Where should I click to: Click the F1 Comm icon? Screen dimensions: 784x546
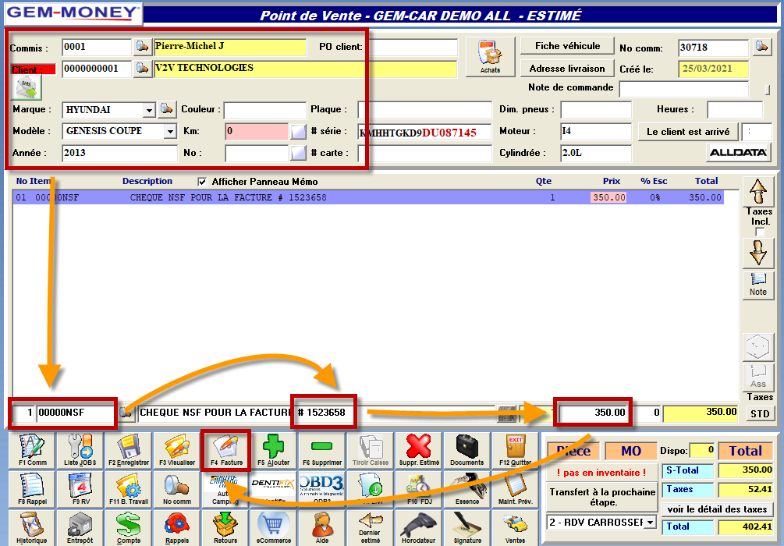click(x=32, y=451)
